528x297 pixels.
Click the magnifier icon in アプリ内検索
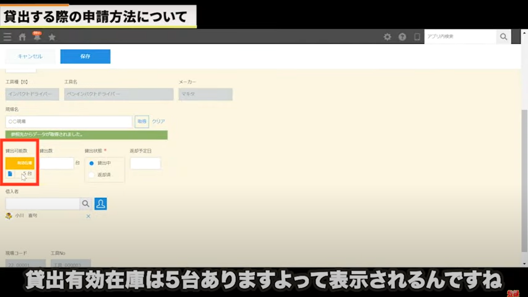(x=503, y=36)
